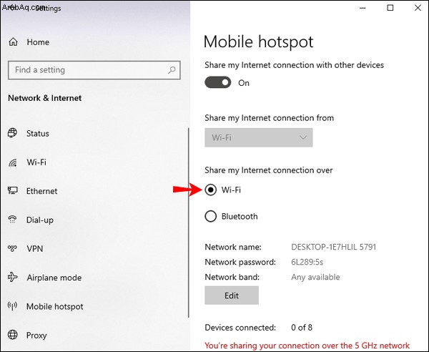Turn off the internet sharing toggle
This screenshot has height=352, width=429.
pos(218,82)
